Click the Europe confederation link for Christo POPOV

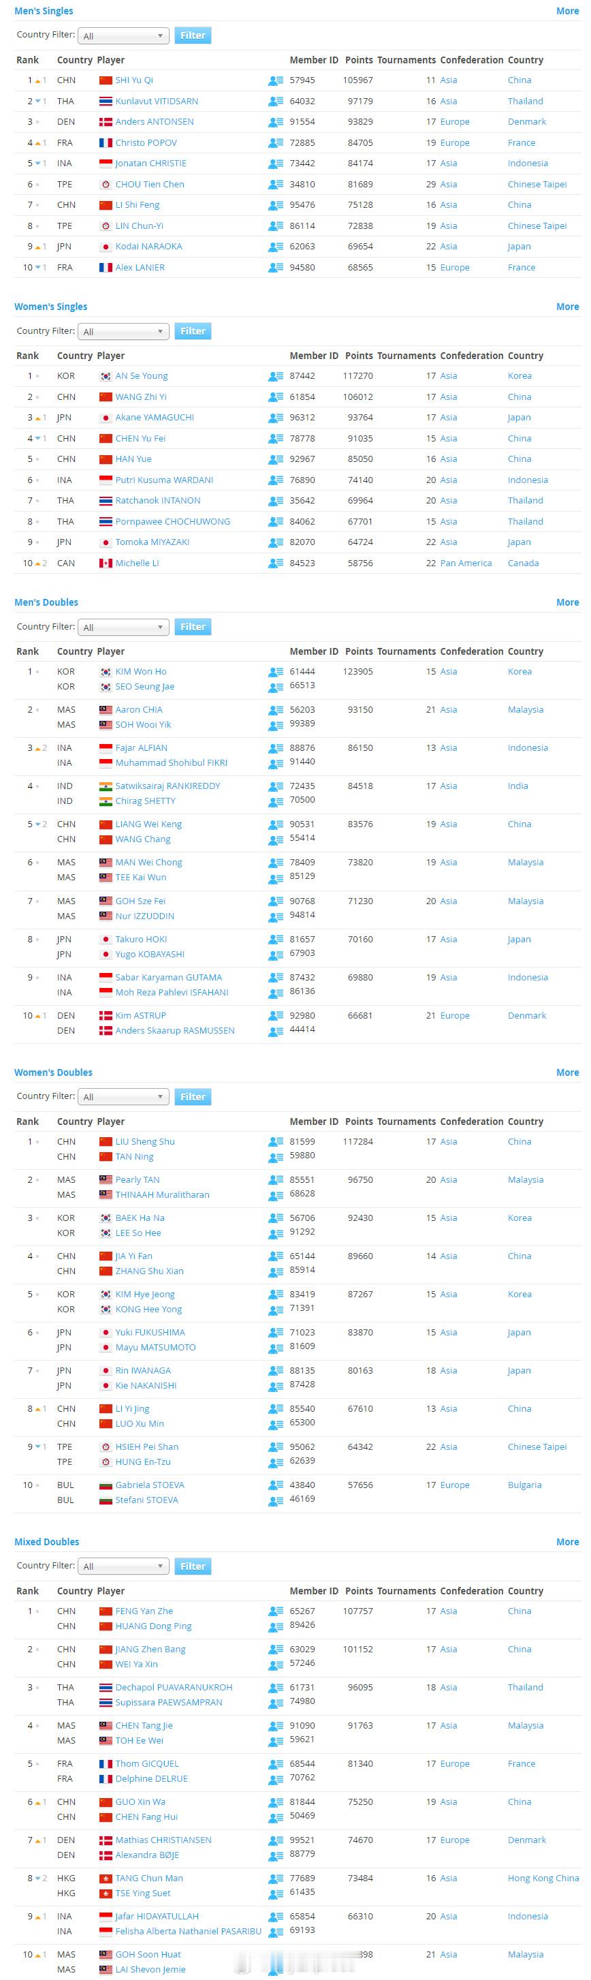(454, 143)
